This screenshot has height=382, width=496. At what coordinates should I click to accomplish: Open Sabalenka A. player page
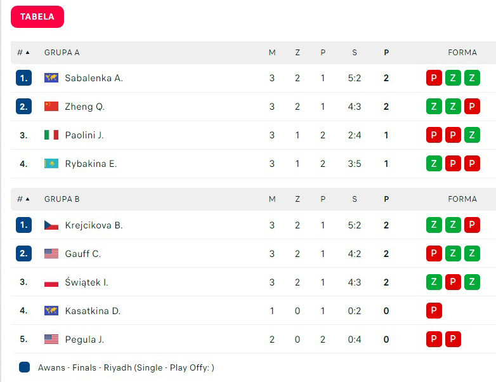(94, 78)
